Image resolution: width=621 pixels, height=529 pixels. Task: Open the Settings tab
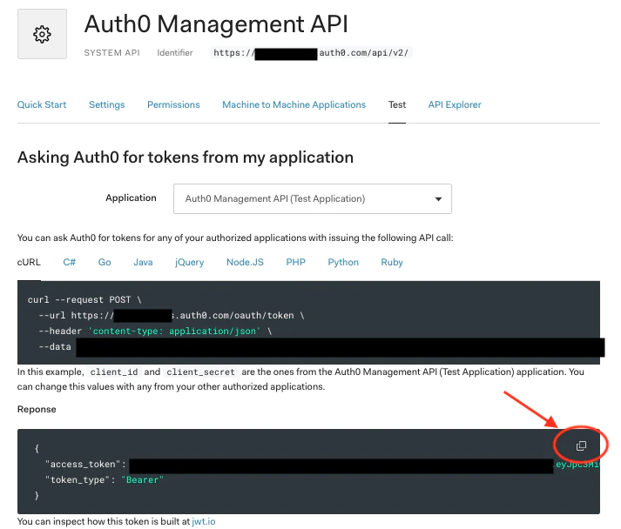coord(106,105)
